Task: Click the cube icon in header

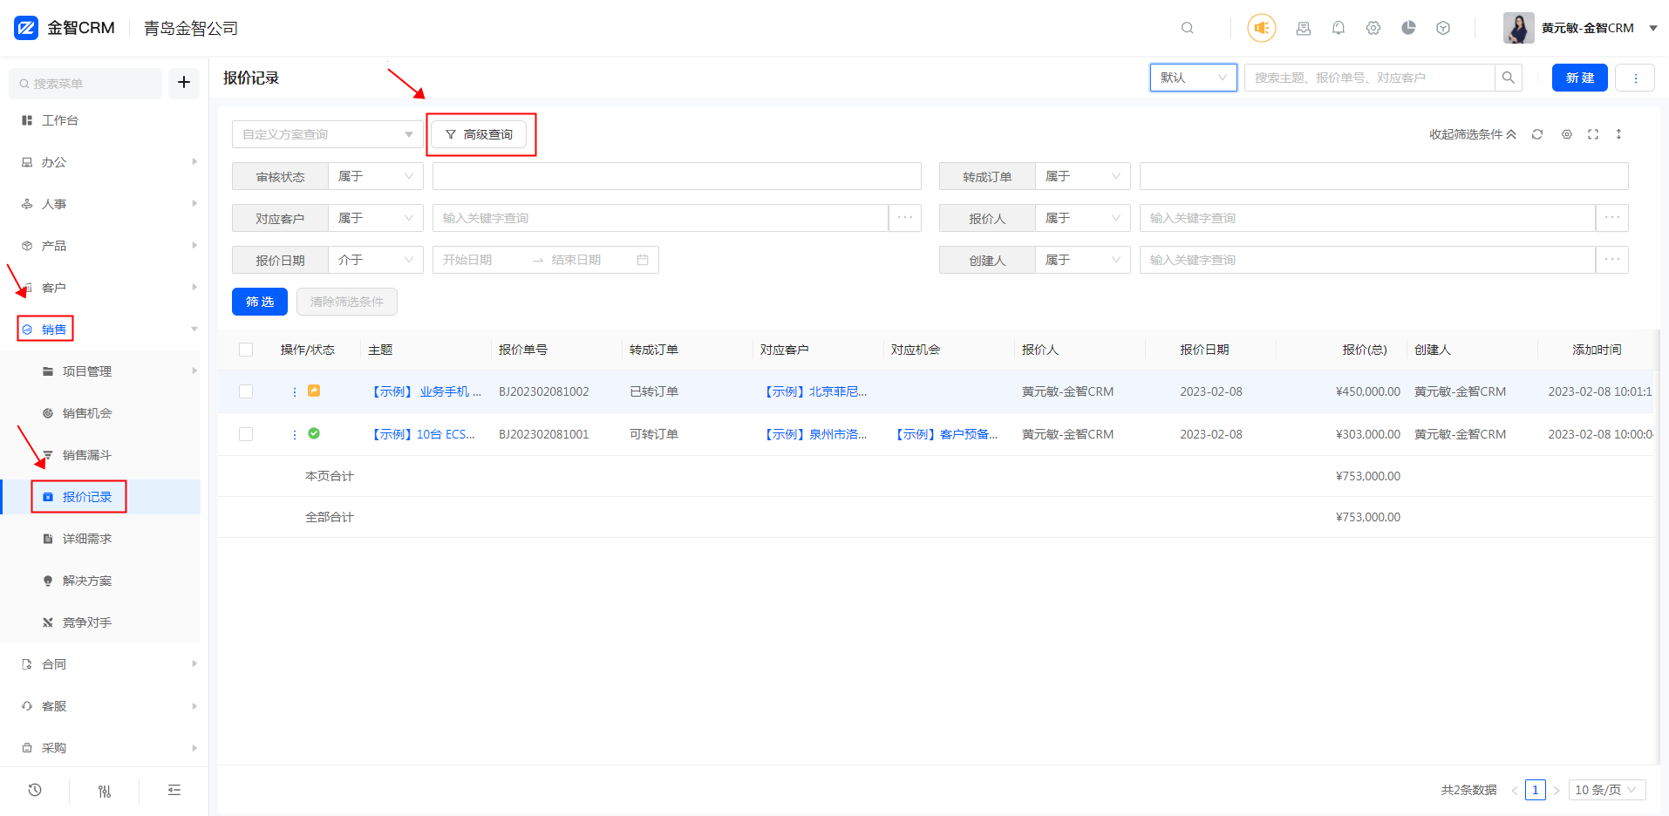Action: [1443, 28]
